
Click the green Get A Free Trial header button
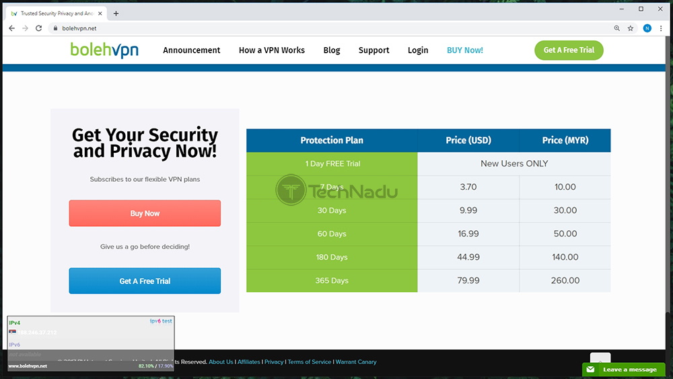tap(569, 50)
